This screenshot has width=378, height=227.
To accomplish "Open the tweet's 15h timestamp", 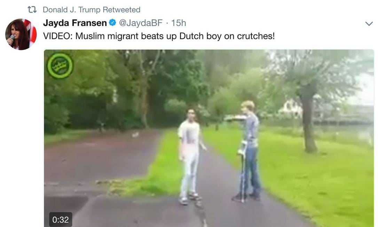I will point(179,23).
